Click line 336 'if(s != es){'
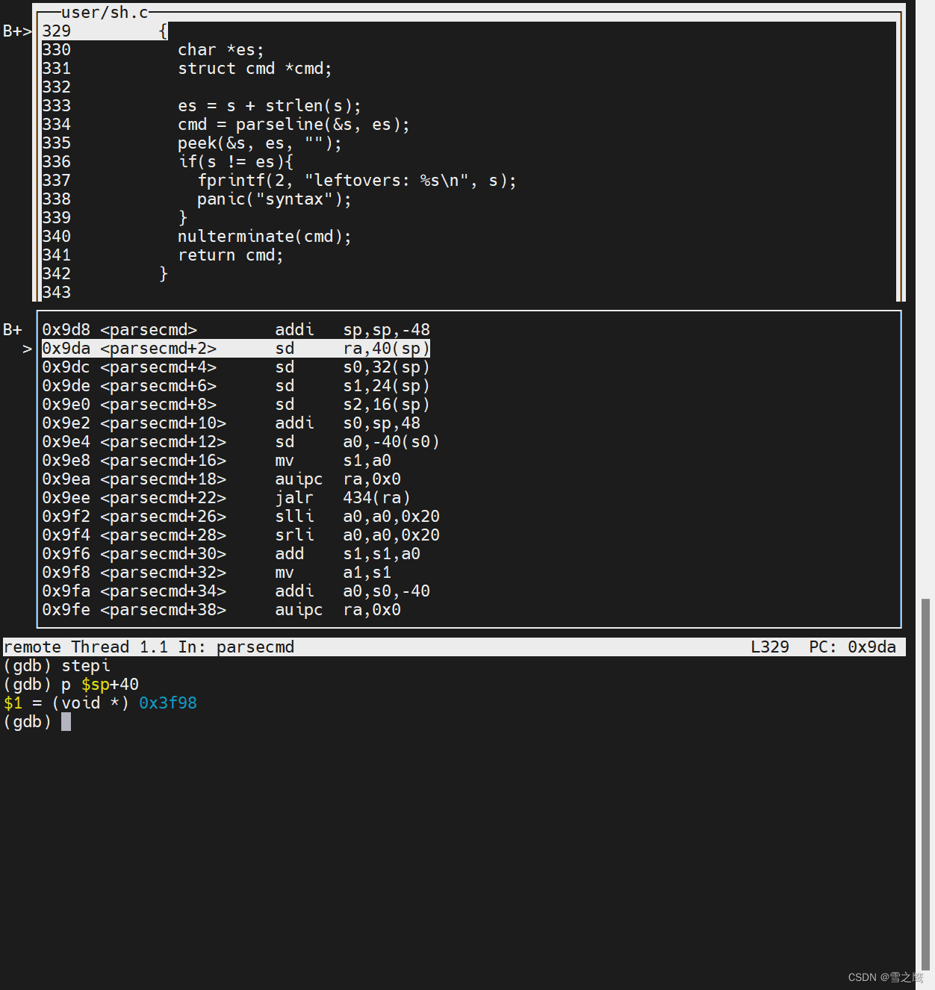The image size is (935, 990). click(x=236, y=162)
